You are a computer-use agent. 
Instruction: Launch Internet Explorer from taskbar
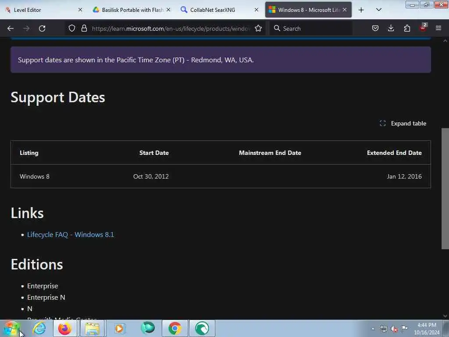39,328
